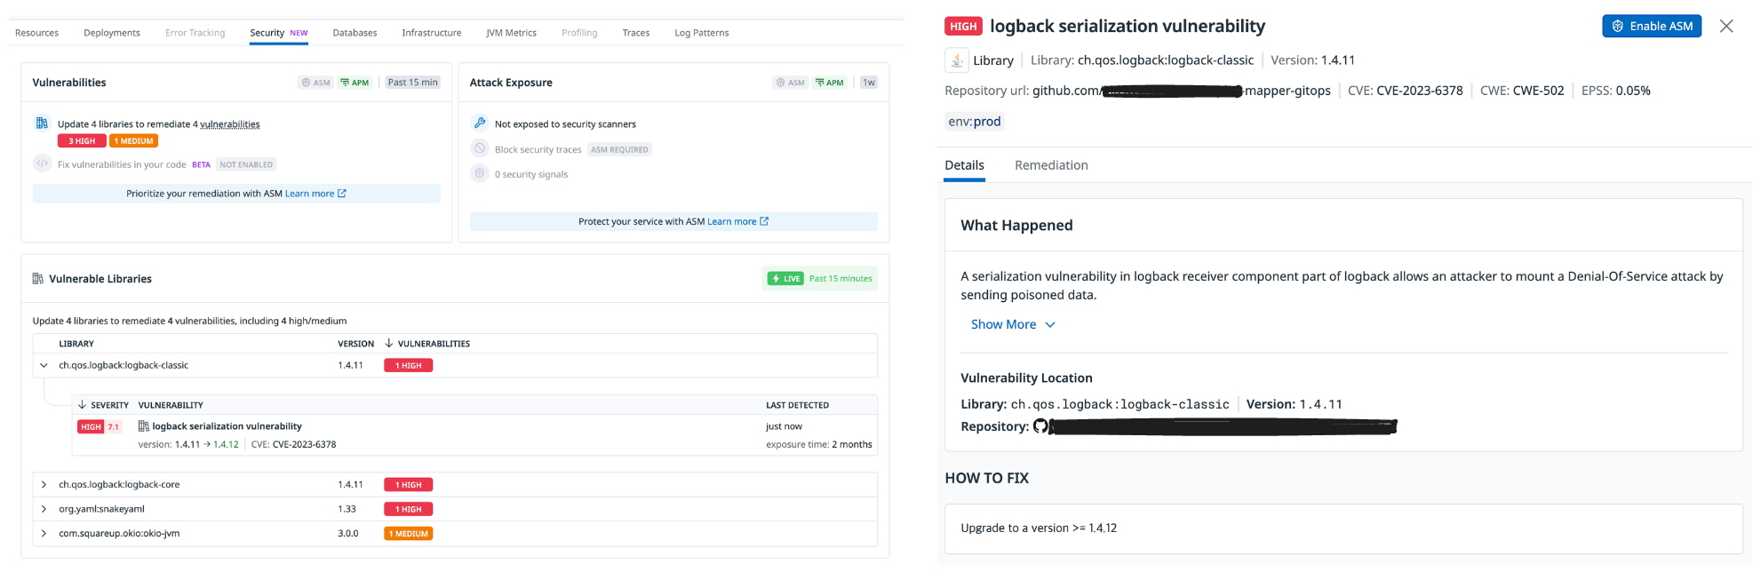This screenshot has height=580, width=1761.
Task: Click the LAST DETECTED column header
Action: [797, 404]
